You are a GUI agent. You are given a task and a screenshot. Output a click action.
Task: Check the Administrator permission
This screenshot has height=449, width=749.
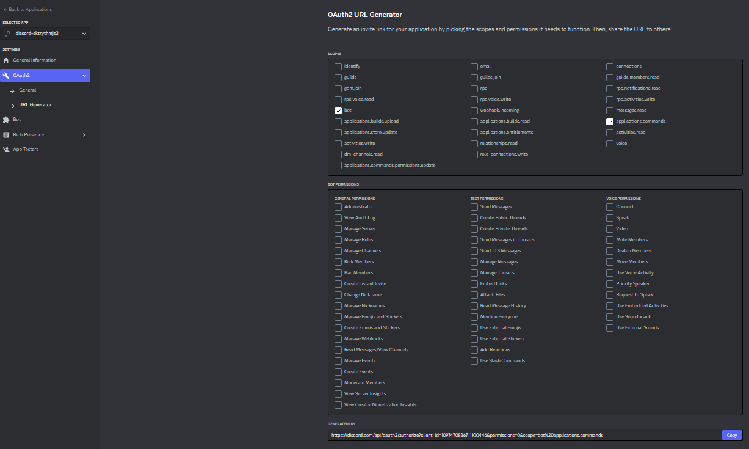tap(338, 206)
